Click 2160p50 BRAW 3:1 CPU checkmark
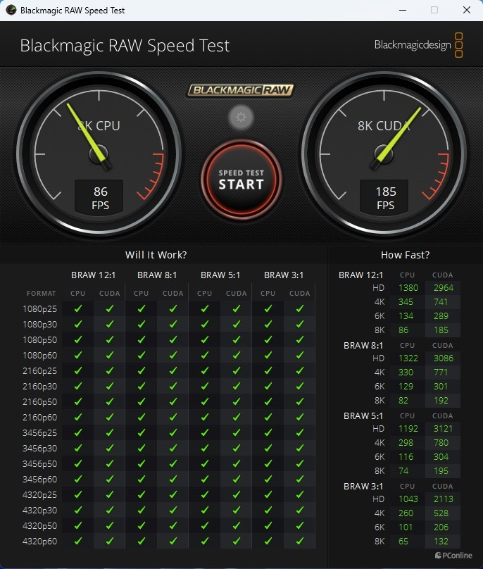The image size is (483, 569). [x=268, y=401]
